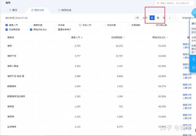Uncheck the 搜索人气 checkbox

7,25
